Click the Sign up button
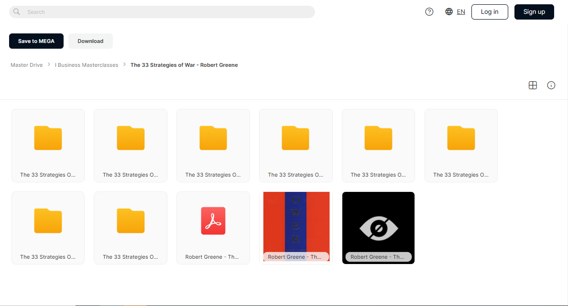This screenshot has width=568, height=306. point(535,12)
